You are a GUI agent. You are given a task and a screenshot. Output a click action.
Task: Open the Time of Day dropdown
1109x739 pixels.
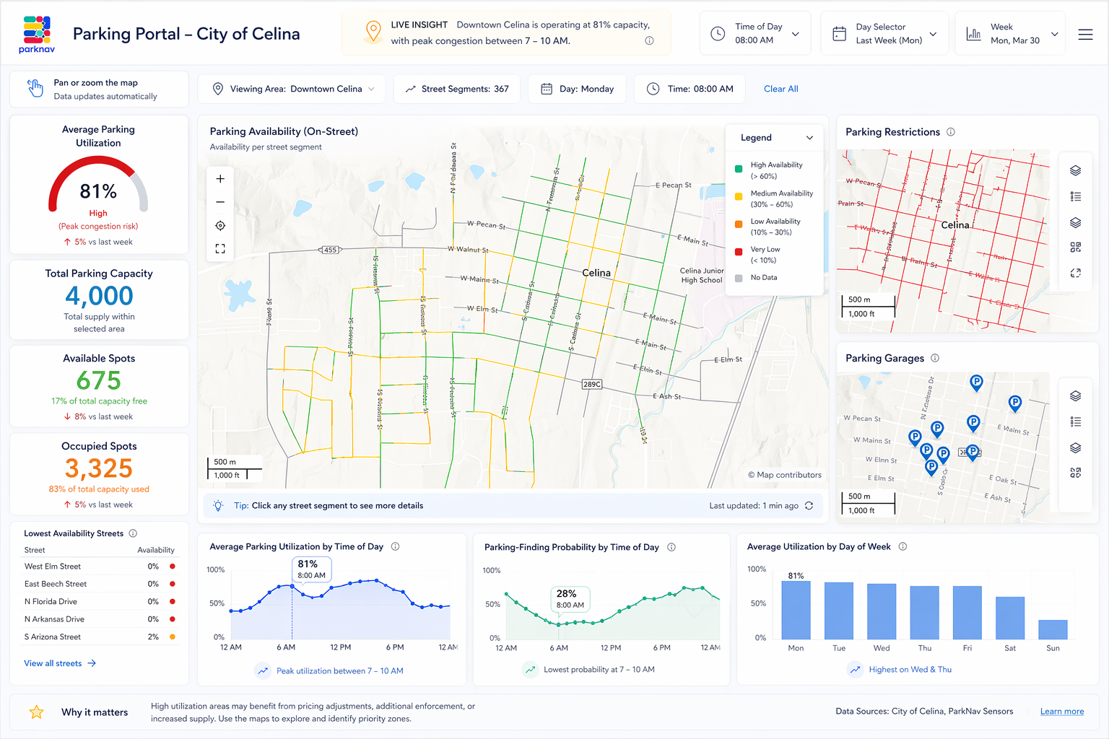click(x=755, y=33)
